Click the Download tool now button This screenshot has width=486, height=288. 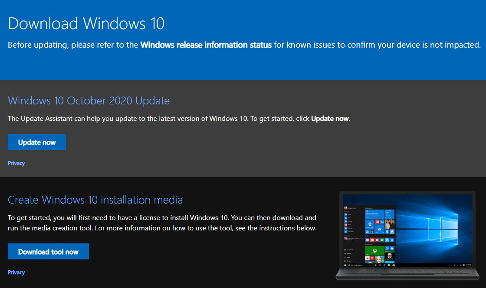[x=48, y=251]
